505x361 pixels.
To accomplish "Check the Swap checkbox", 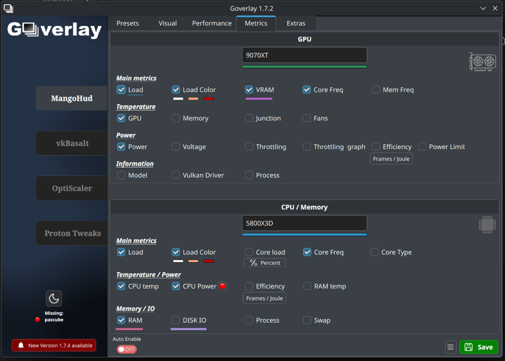I will (307, 320).
